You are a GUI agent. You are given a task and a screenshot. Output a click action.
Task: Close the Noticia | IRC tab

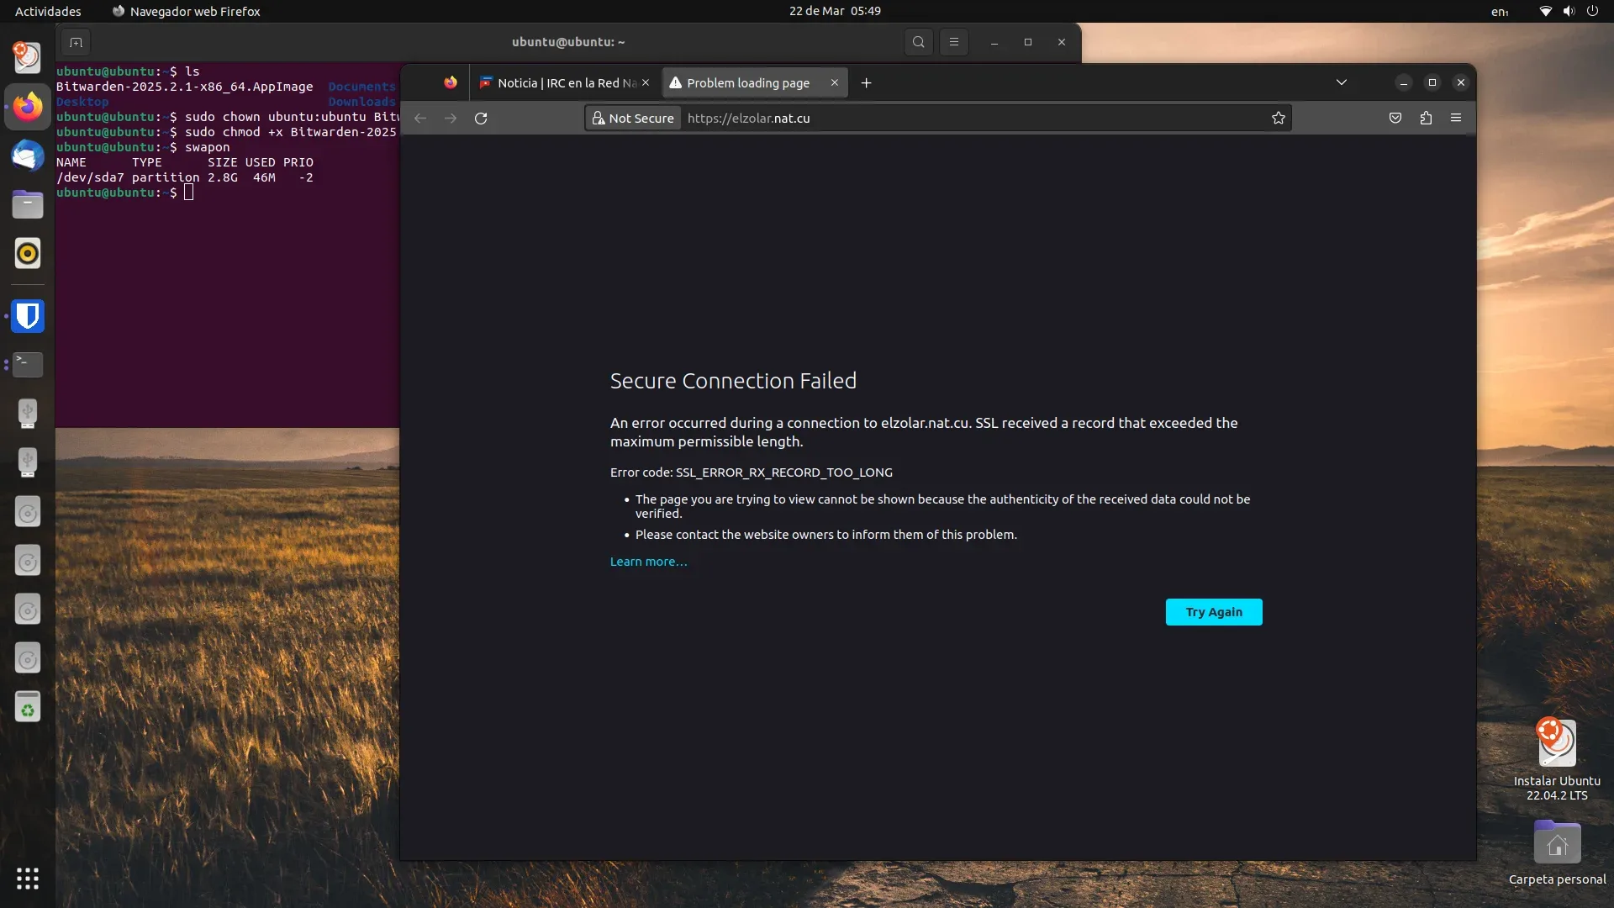coord(646,82)
